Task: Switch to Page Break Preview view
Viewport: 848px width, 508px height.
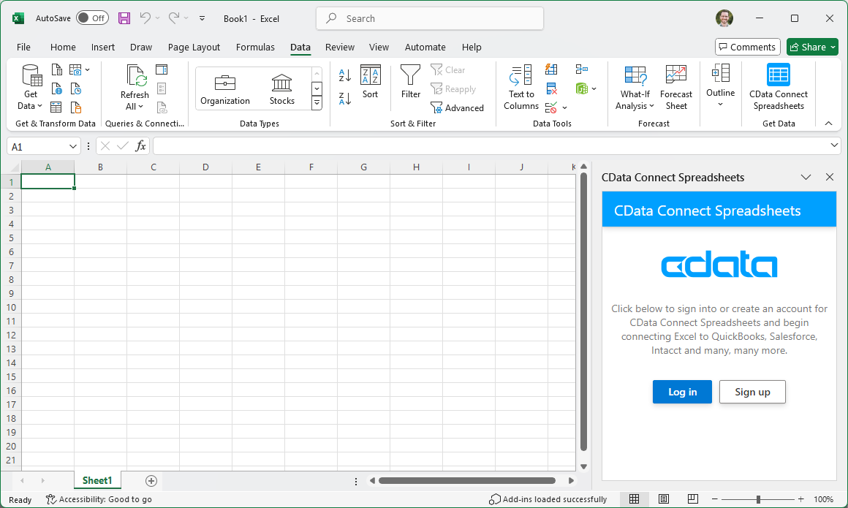Action: tap(692, 499)
